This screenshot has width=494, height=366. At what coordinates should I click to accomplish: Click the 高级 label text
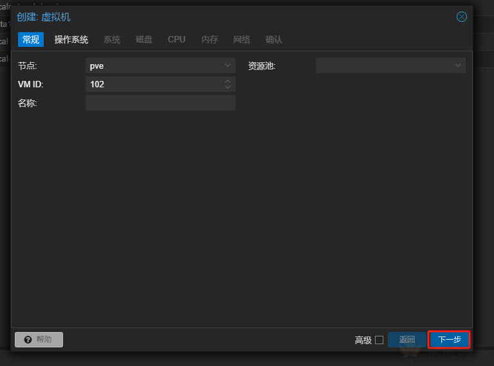(363, 340)
